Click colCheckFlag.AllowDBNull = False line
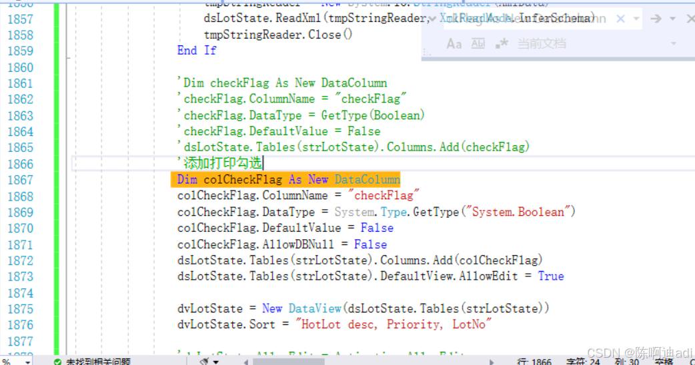The height and width of the screenshot is (365, 695). [x=282, y=244]
